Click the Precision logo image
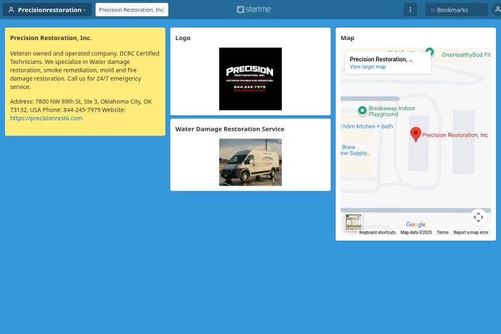 pyautogui.click(x=250, y=79)
